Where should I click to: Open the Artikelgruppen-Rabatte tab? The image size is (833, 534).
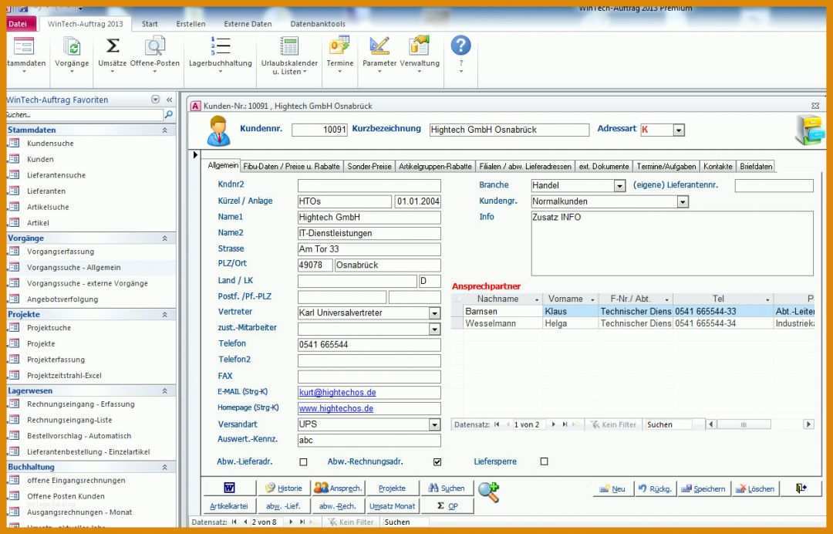435,167
